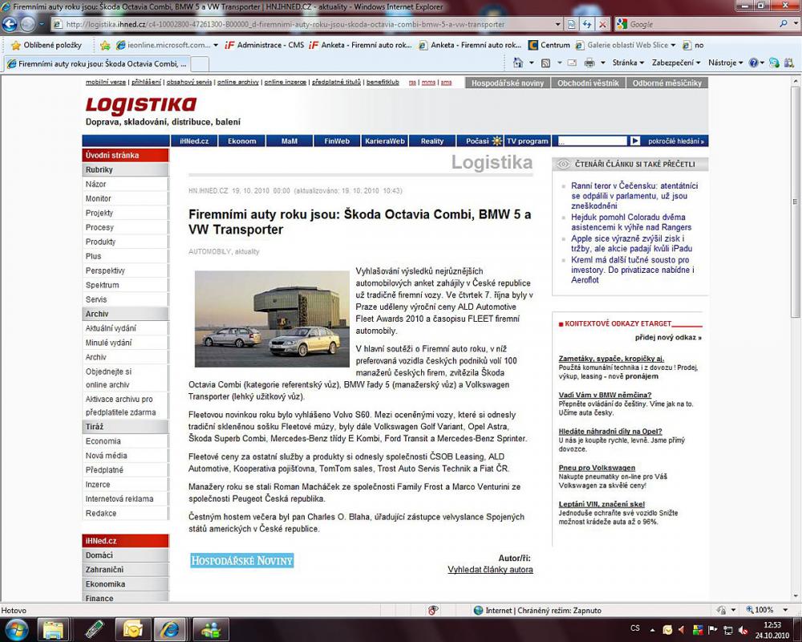Screen dimensions: 802x642
Task: Click the pokročilé hledání link
Action: point(675,140)
